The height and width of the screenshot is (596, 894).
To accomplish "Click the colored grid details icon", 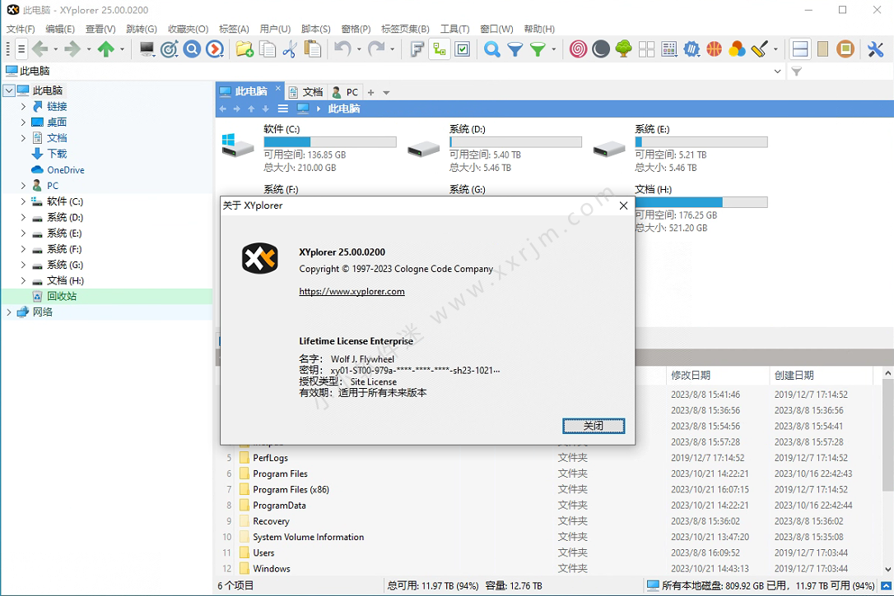I will 669,49.
